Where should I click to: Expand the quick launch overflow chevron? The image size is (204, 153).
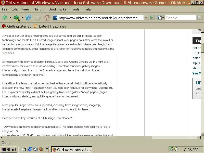point(47,148)
